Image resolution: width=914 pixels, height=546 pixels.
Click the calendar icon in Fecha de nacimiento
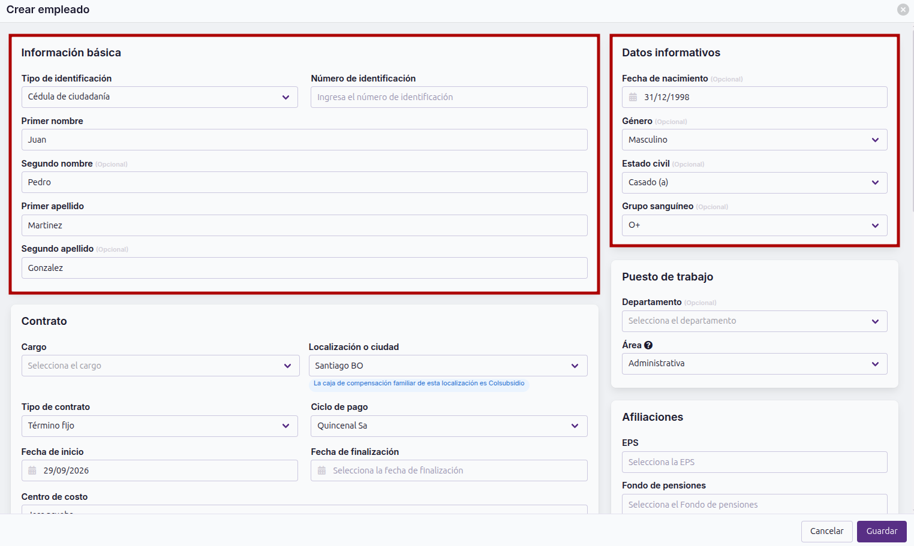[x=633, y=97]
